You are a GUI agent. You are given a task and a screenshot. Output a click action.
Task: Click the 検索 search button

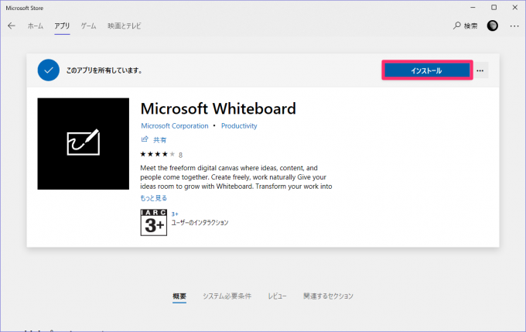tap(466, 26)
